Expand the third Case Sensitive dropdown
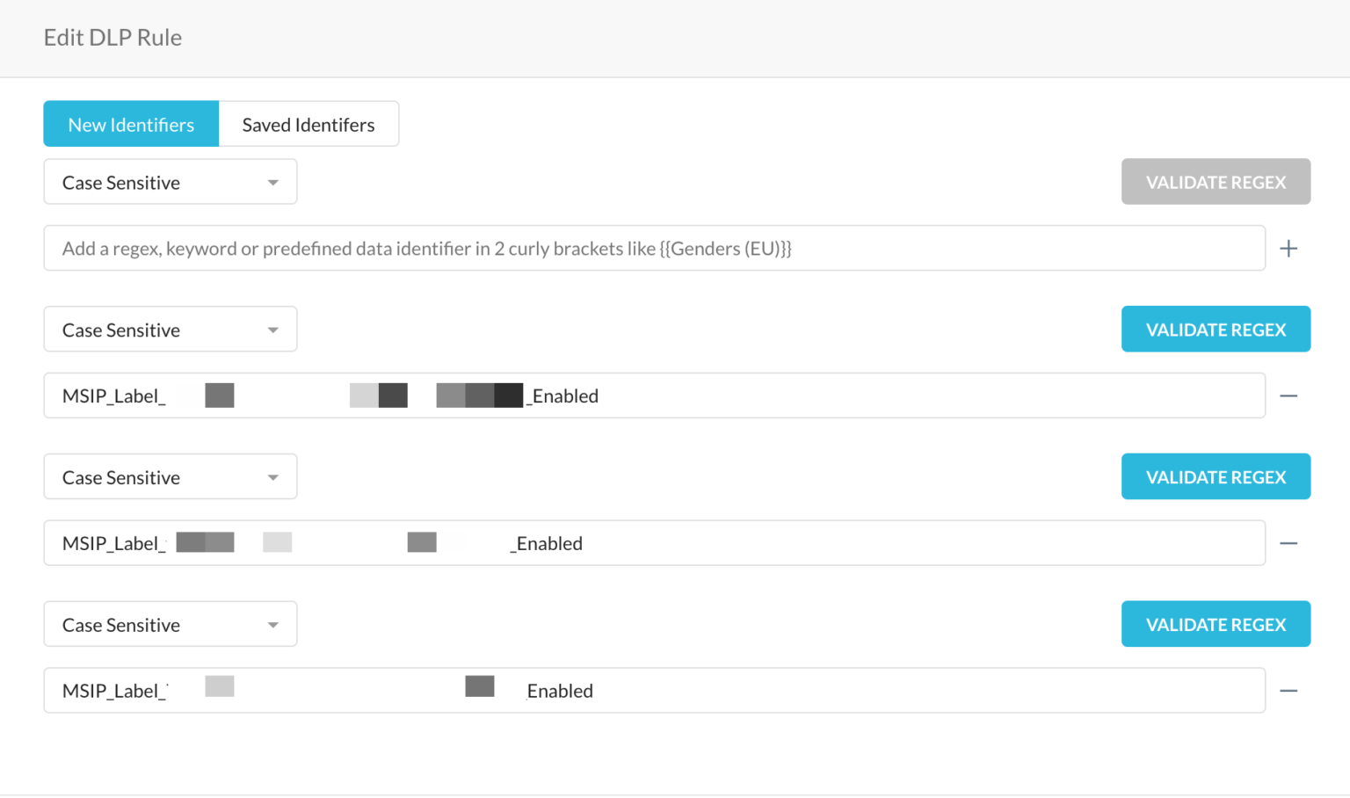The image size is (1350, 798). click(170, 476)
